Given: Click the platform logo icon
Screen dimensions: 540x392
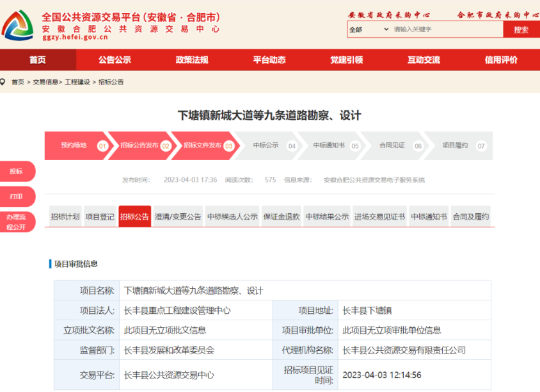Looking at the screenshot, I should tap(18, 26).
